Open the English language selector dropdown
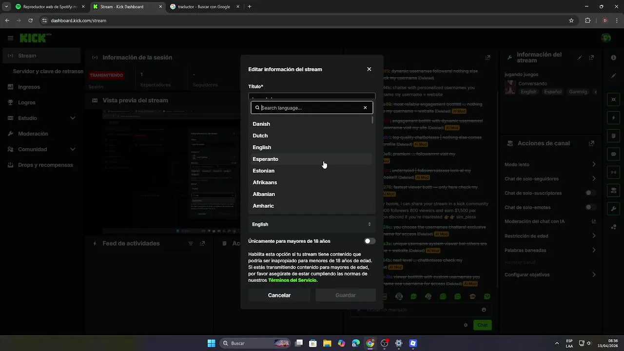The width and height of the screenshot is (624, 351). (312, 224)
